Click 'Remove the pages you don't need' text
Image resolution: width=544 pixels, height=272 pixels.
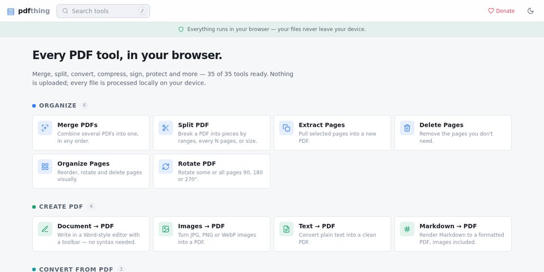coord(456,137)
